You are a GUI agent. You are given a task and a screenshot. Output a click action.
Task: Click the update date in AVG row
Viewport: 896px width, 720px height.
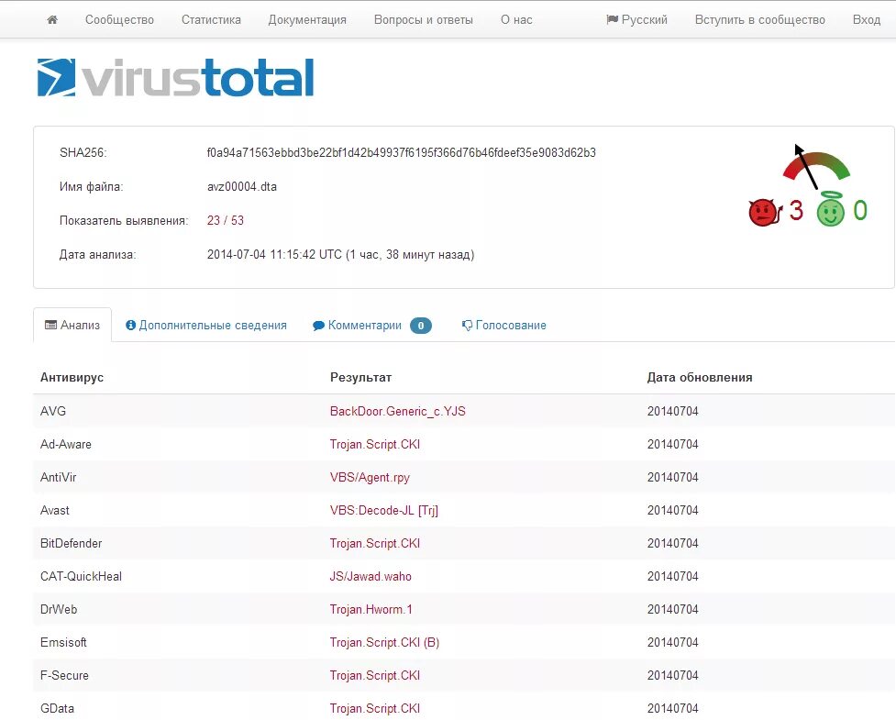pyautogui.click(x=672, y=412)
